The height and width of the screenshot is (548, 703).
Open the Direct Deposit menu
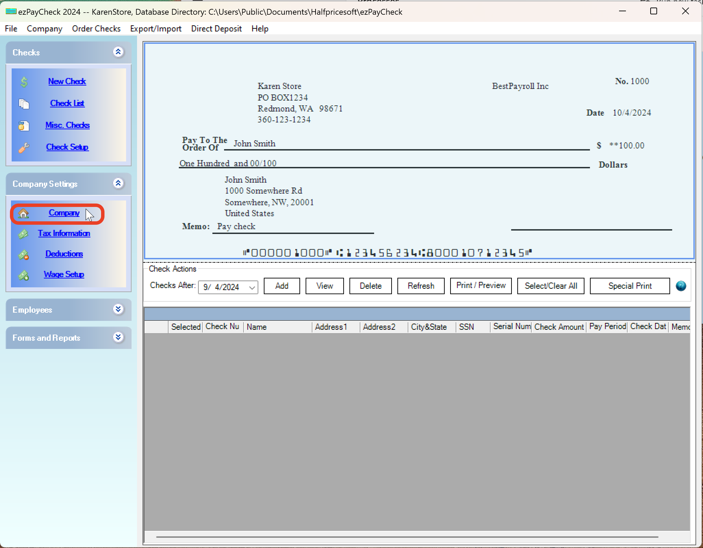click(x=216, y=29)
